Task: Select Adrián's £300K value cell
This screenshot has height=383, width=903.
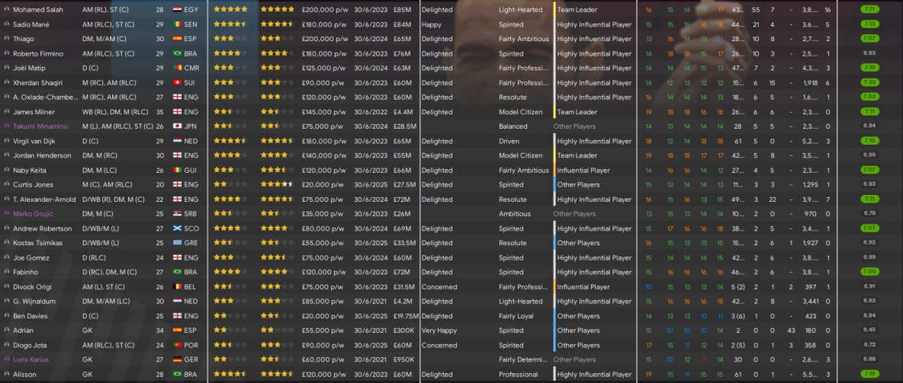Action: tap(403, 330)
